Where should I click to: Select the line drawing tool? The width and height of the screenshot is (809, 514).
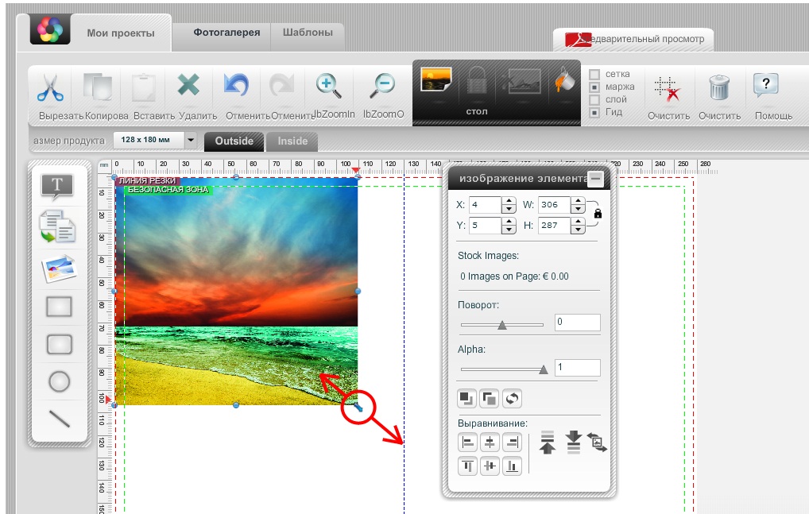(60, 419)
